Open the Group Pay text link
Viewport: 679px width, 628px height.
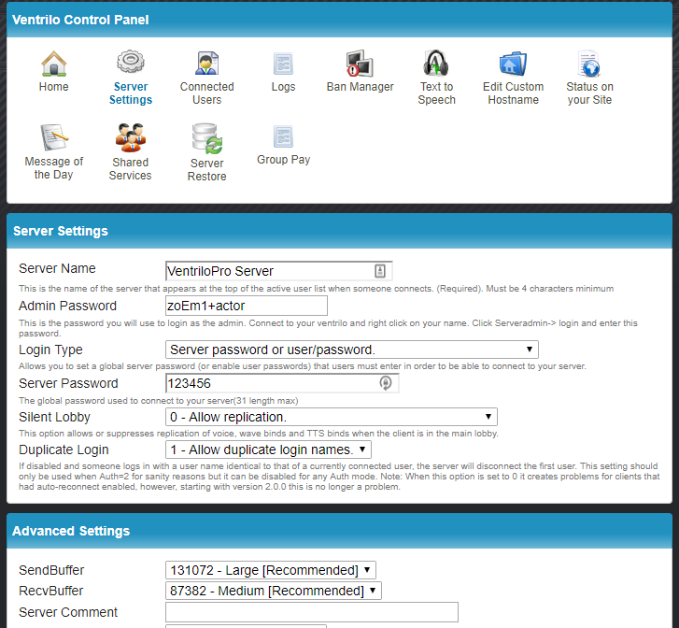(283, 160)
